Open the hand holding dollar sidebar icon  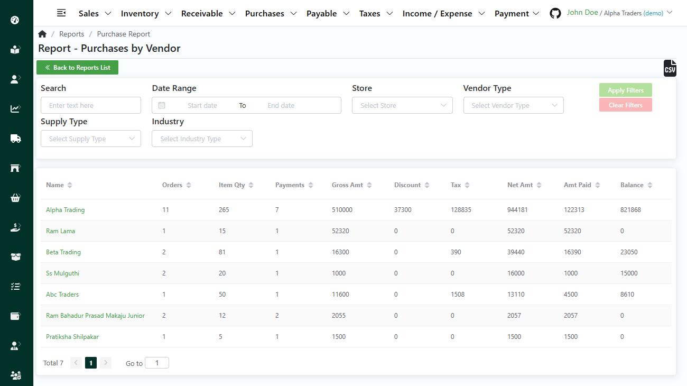click(x=15, y=227)
